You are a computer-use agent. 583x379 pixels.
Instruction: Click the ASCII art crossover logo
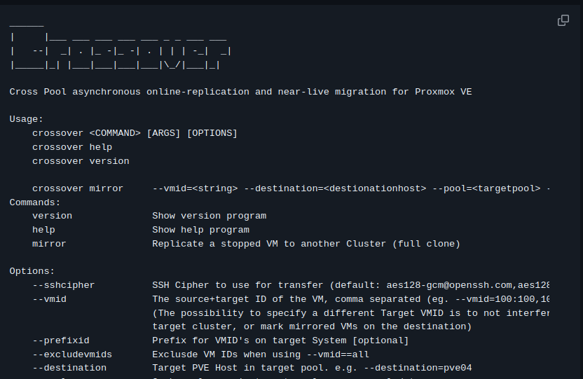pyautogui.click(x=121, y=46)
